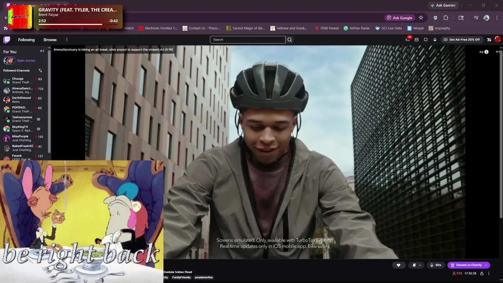Open the GCI Live Data bookmark
This screenshot has height=283, width=503.
[388, 28]
